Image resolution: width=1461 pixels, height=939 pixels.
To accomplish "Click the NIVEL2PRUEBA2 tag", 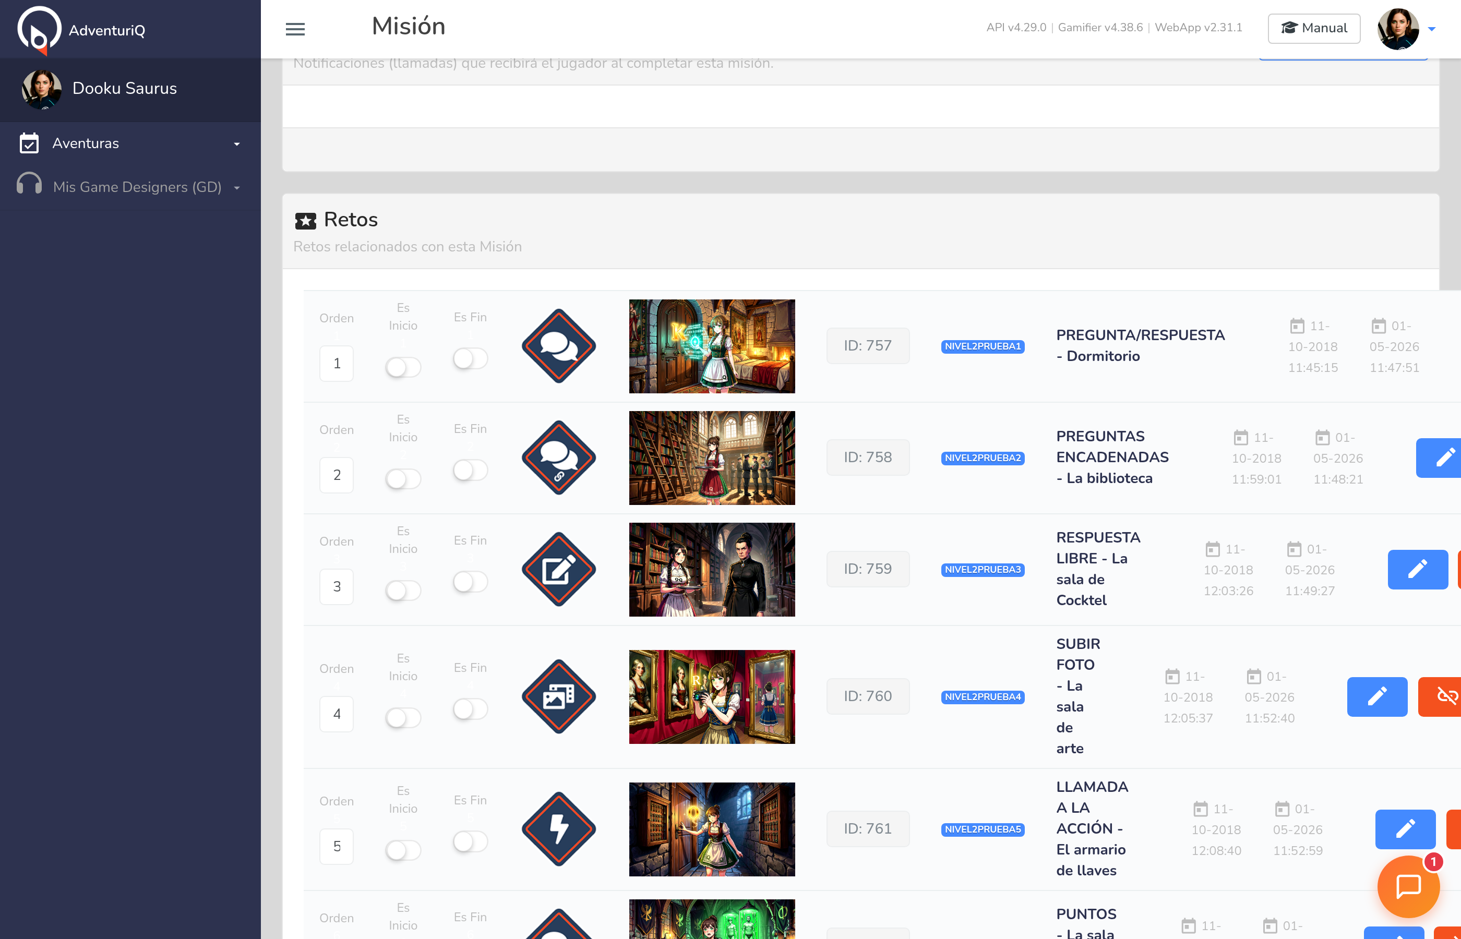I will pyautogui.click(x=983, y=458).
